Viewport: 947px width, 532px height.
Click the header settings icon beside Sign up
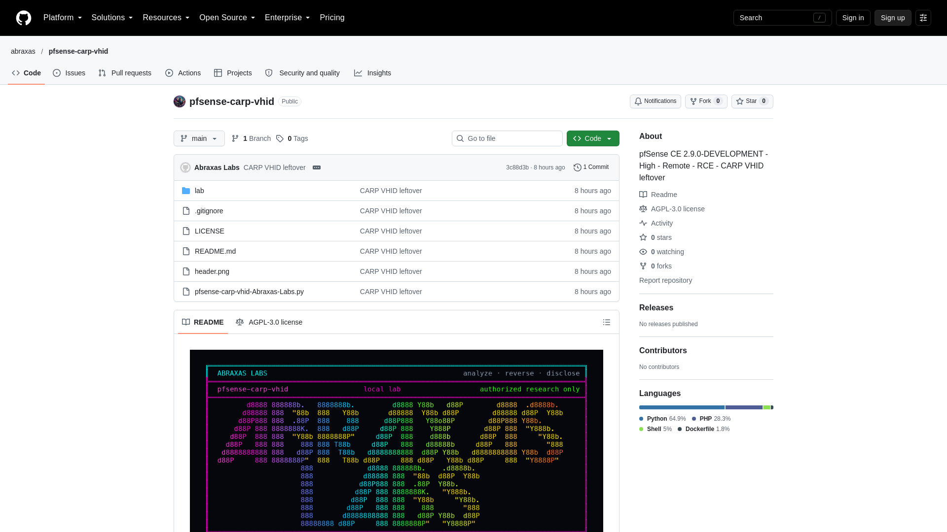tap(923, 18)
